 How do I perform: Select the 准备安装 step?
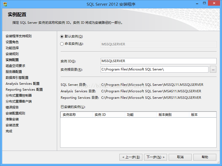coord(12,119)
